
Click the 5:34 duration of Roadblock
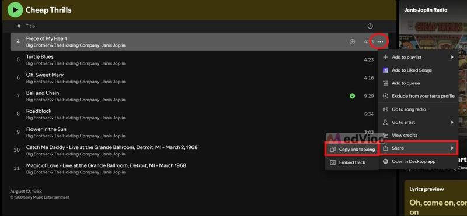click(369, 114)
